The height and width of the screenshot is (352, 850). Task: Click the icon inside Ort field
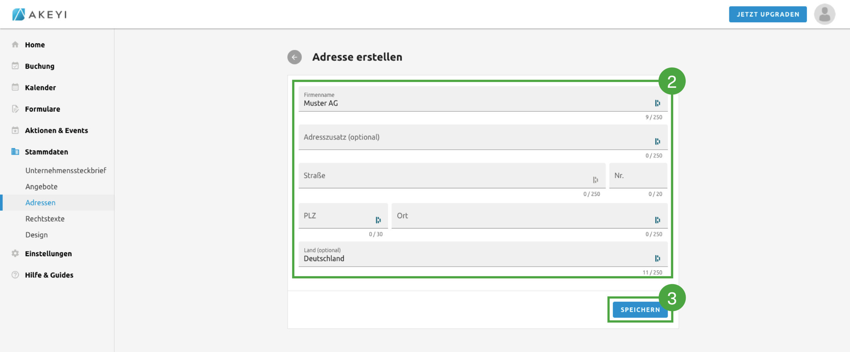(x=657, y=220)
